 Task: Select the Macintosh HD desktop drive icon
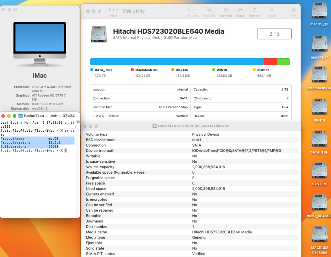(x=319, y=75)
